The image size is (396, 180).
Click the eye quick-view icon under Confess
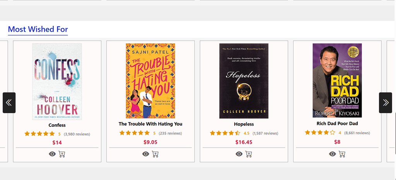pos(52,154)
